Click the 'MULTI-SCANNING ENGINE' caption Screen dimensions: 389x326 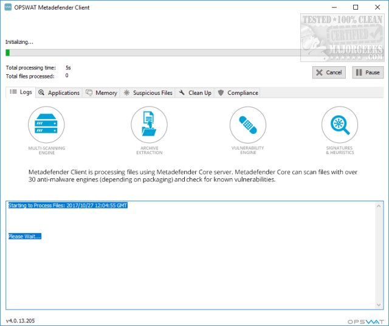[x=47, y=150]
